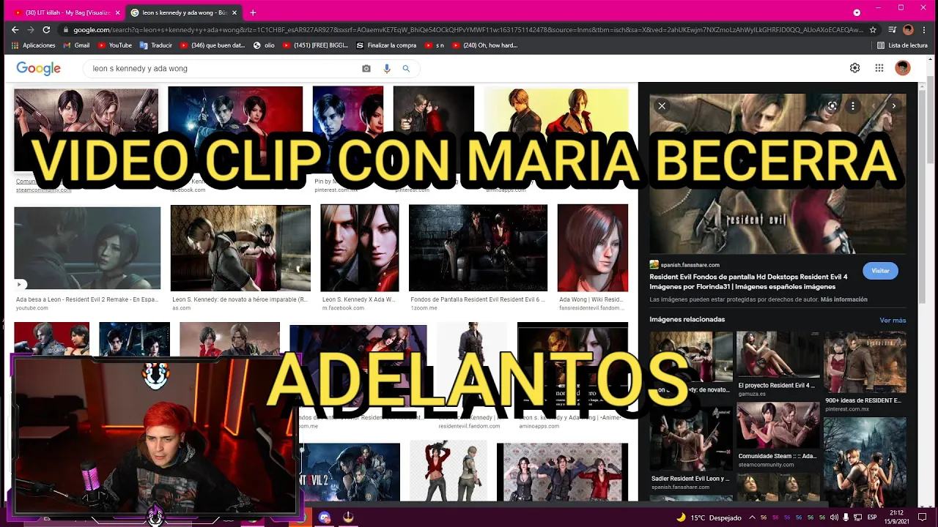The height and width of the screenshot is (527, 938).
Task: Click the browser forward arrow
Action: click(x=31, y=30)
